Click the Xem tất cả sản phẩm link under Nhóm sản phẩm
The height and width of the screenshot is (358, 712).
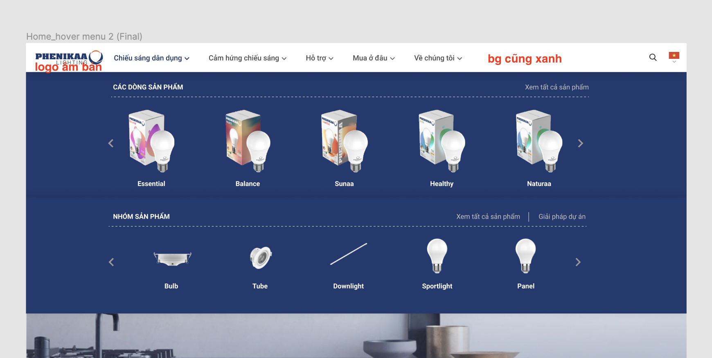coord(488,217)
